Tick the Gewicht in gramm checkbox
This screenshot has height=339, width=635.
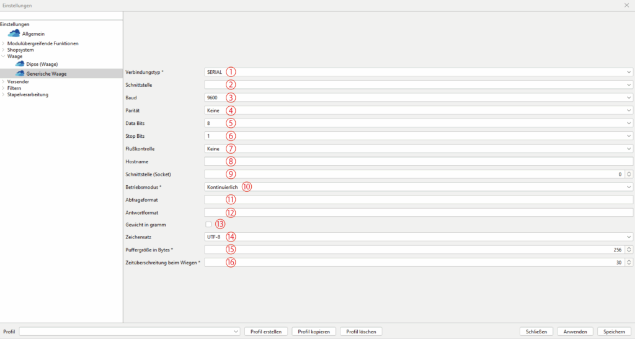[x=208, y=224]
